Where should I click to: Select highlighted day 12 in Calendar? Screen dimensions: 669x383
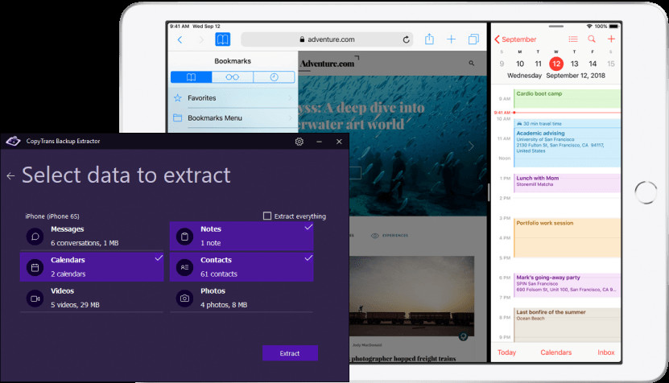pos(556,64)
